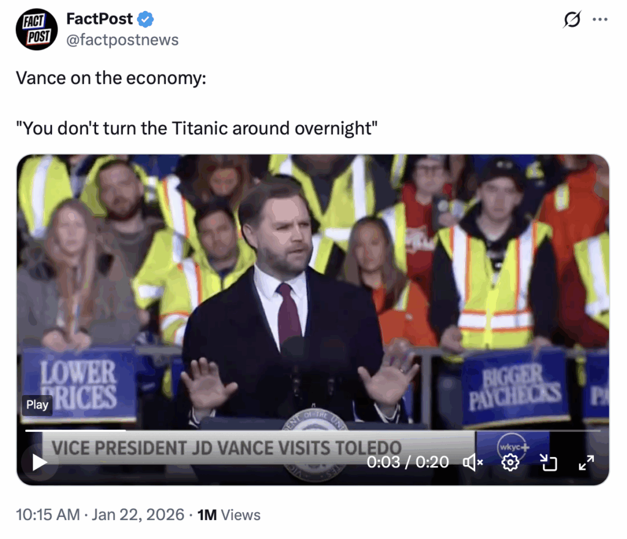Click the 1M Views count

point(229,515)
